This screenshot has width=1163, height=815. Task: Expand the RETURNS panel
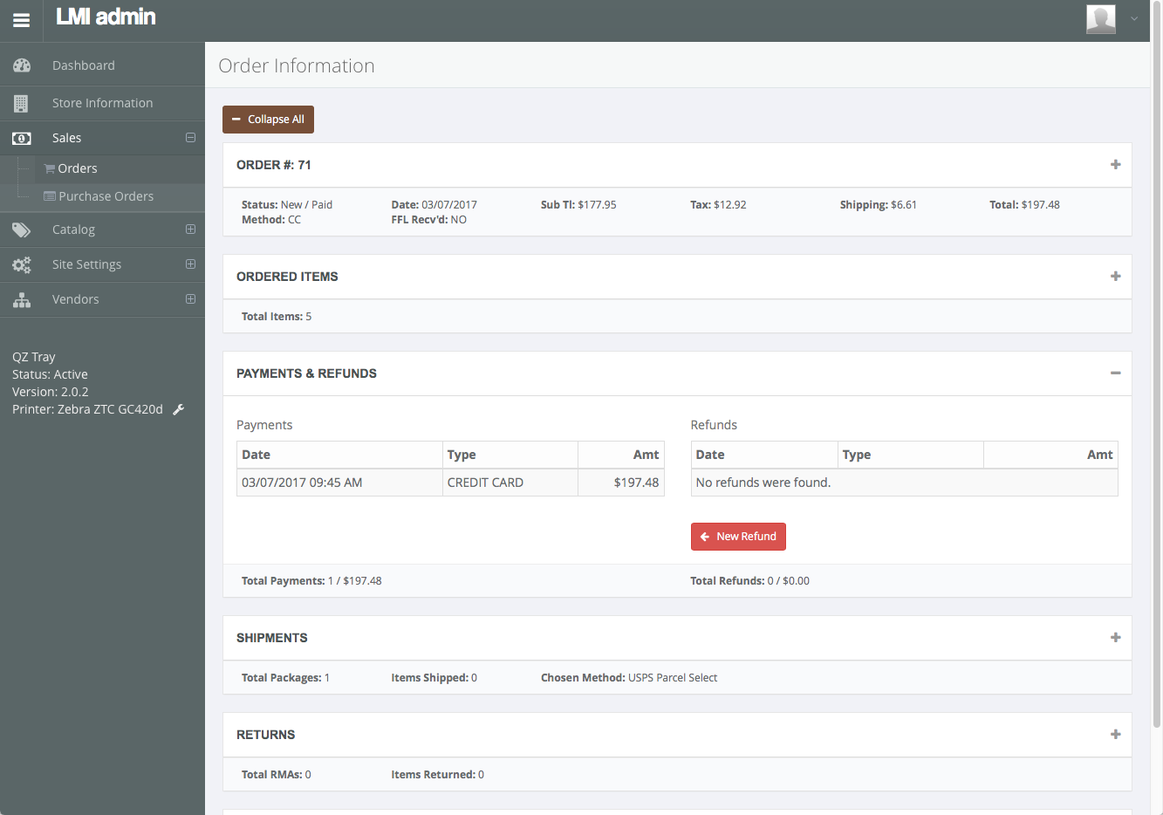point(1115,735)
